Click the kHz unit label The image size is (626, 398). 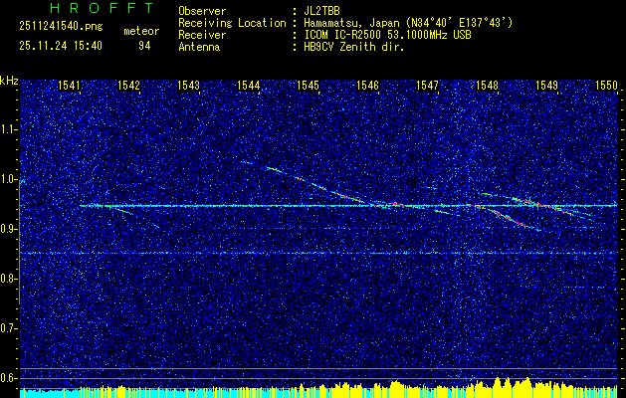pyautogui.click(x=9, y=80)
